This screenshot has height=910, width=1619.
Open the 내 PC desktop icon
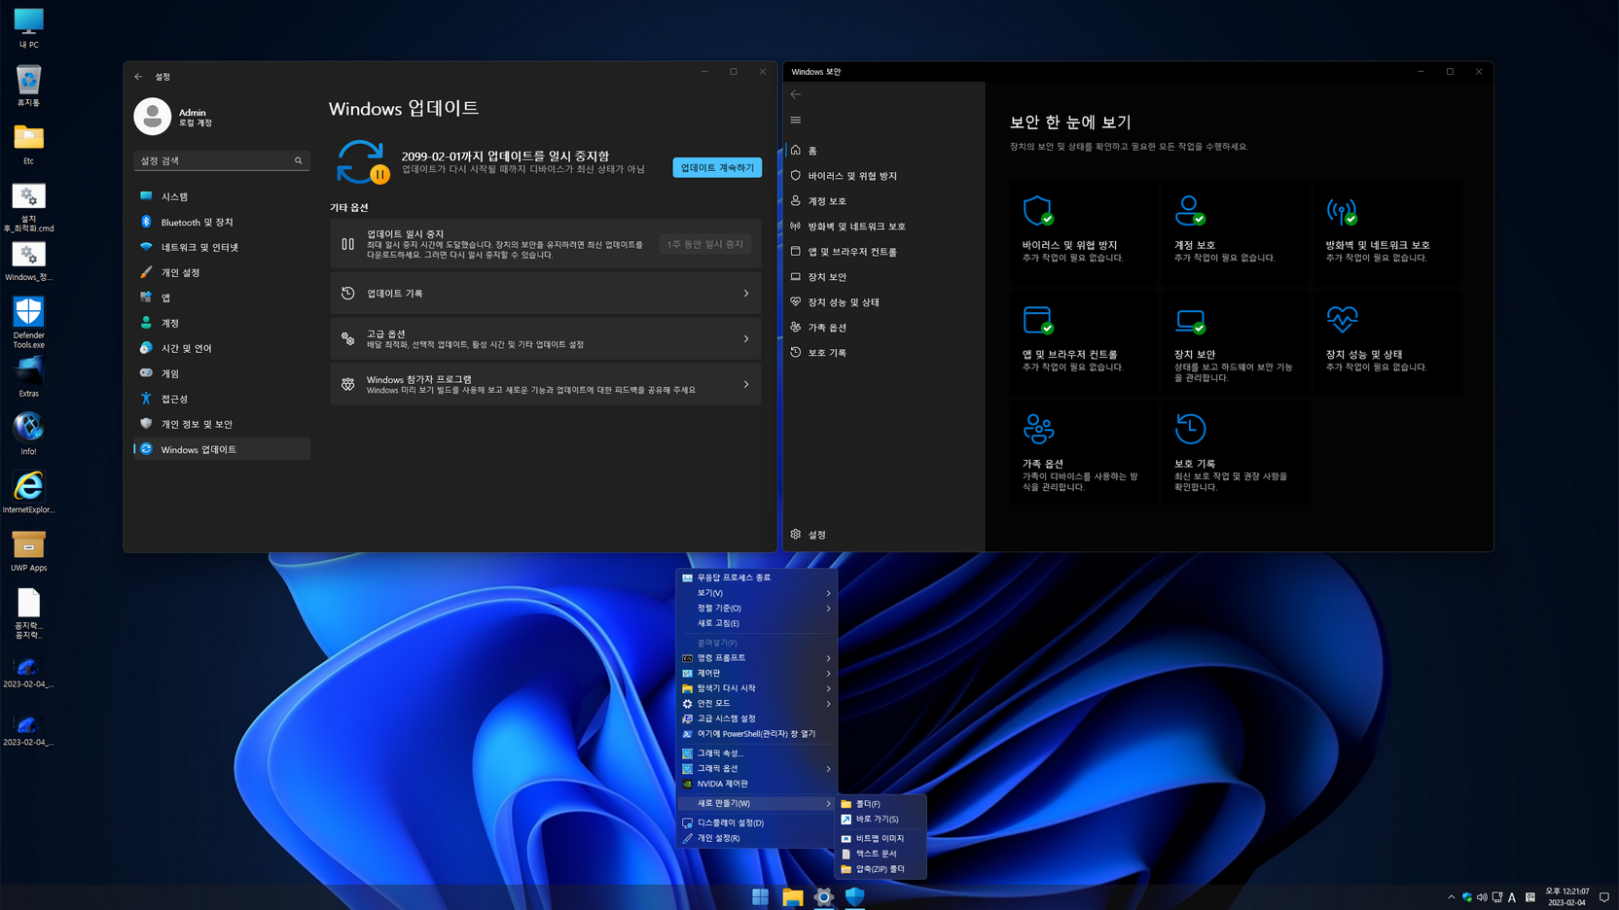click(x=28, y=27)
